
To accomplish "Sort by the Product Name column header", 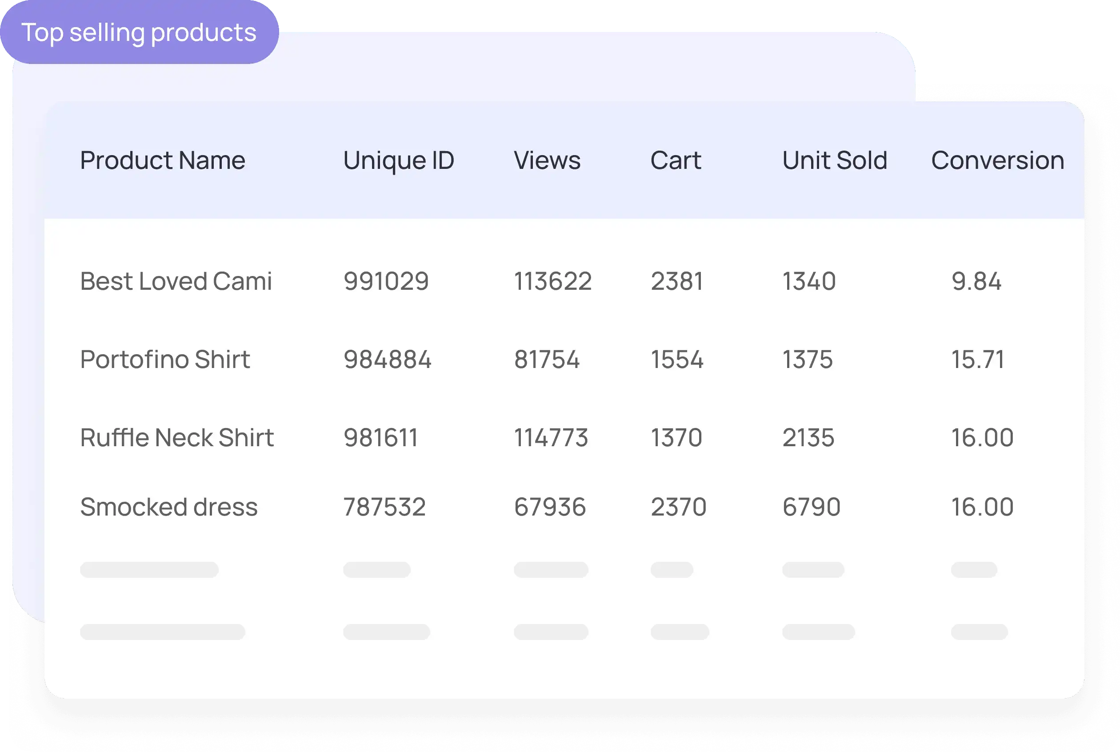I will coord(163,160).
